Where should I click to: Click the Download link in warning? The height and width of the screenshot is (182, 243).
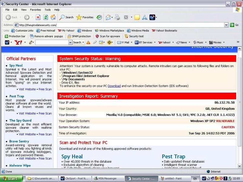point(114,86)
